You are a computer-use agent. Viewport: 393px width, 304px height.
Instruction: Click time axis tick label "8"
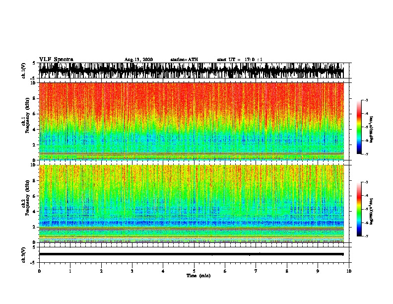287,271
